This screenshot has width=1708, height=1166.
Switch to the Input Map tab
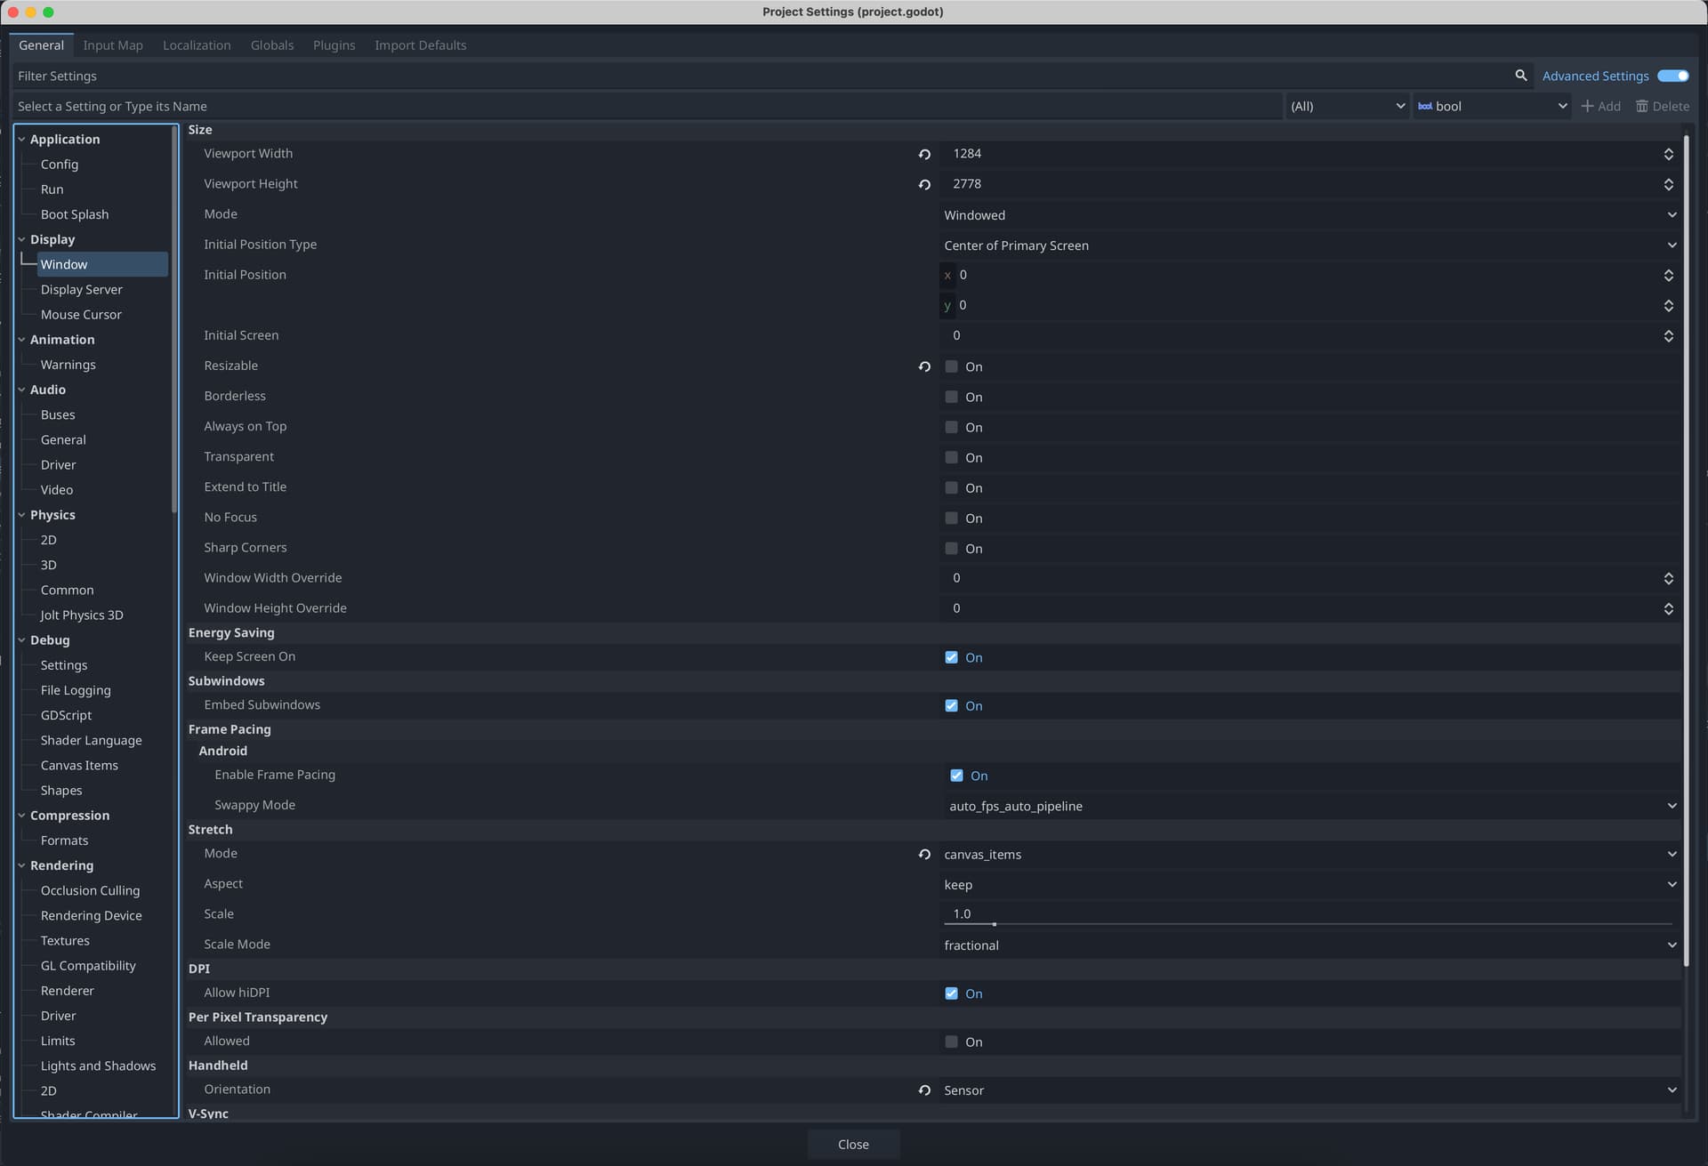tap(113, 45)
